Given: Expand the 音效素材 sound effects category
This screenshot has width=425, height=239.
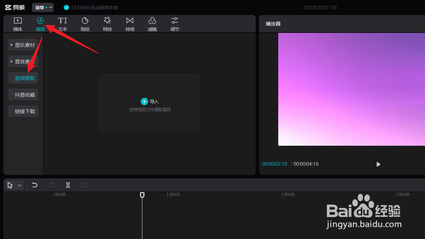Looking at the screenshot, I should click(23, 61).
